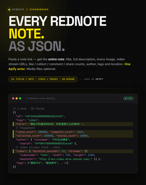Click the 'RUNS ON APIFY' label
Image resolution: width=146 pixels, height=185 pixels.
tap(94, 79)
